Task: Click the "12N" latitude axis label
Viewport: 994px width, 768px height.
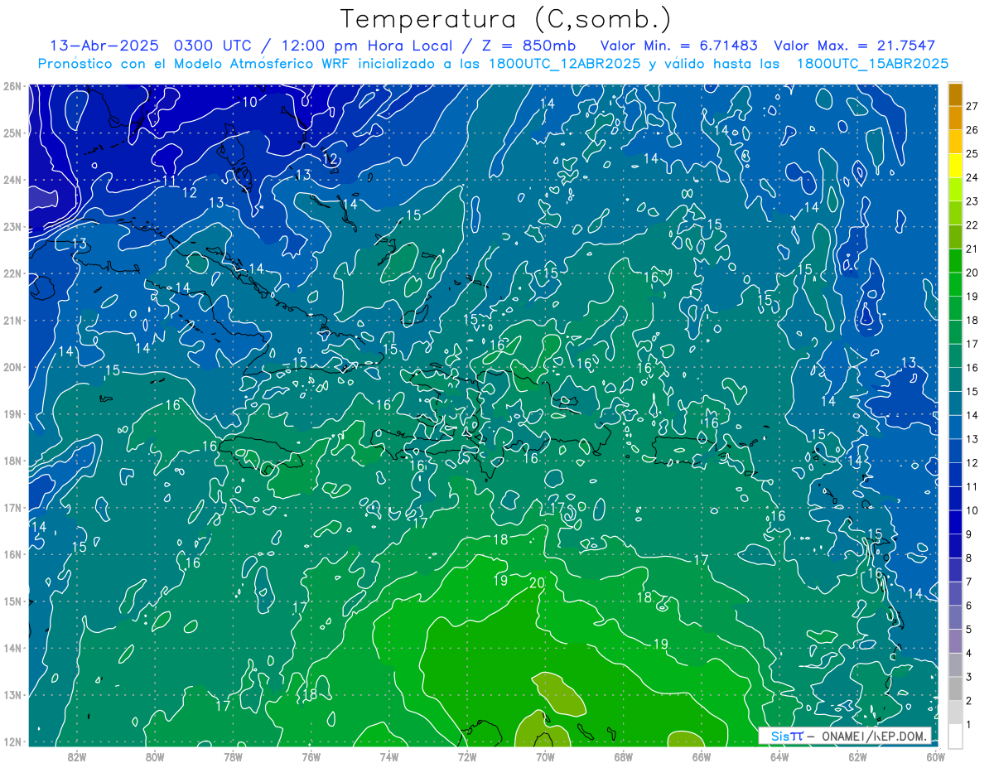Action: [12, 741]
